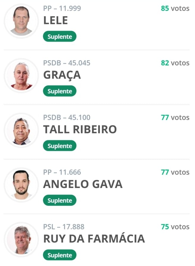This screenshot has width=195, height=266.
Task: Select the candidate name ANGELO GAVA
Action: coord(83,184)
